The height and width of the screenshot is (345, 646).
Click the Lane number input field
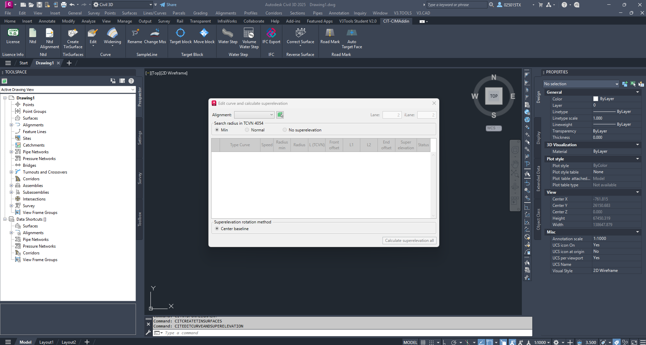392,115
